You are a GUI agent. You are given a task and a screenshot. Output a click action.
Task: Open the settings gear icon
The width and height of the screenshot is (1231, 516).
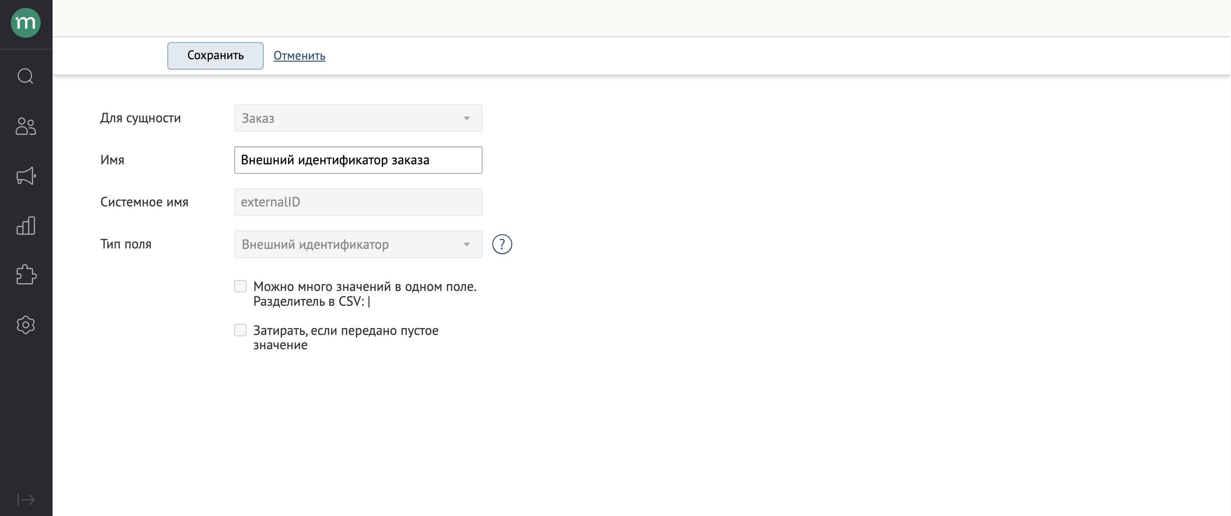[x=26, y=325]
